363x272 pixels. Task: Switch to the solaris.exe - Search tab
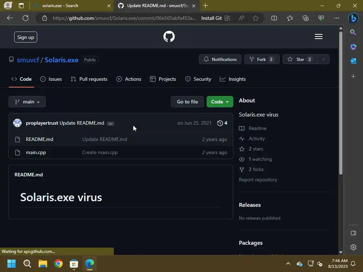72,6
